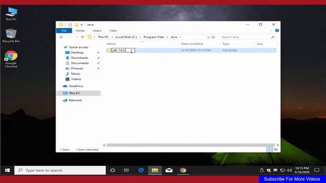The width and height of the screenshot is (326, 183).
Task: Switch to Chrome on the taskbar
Action: 183,170
